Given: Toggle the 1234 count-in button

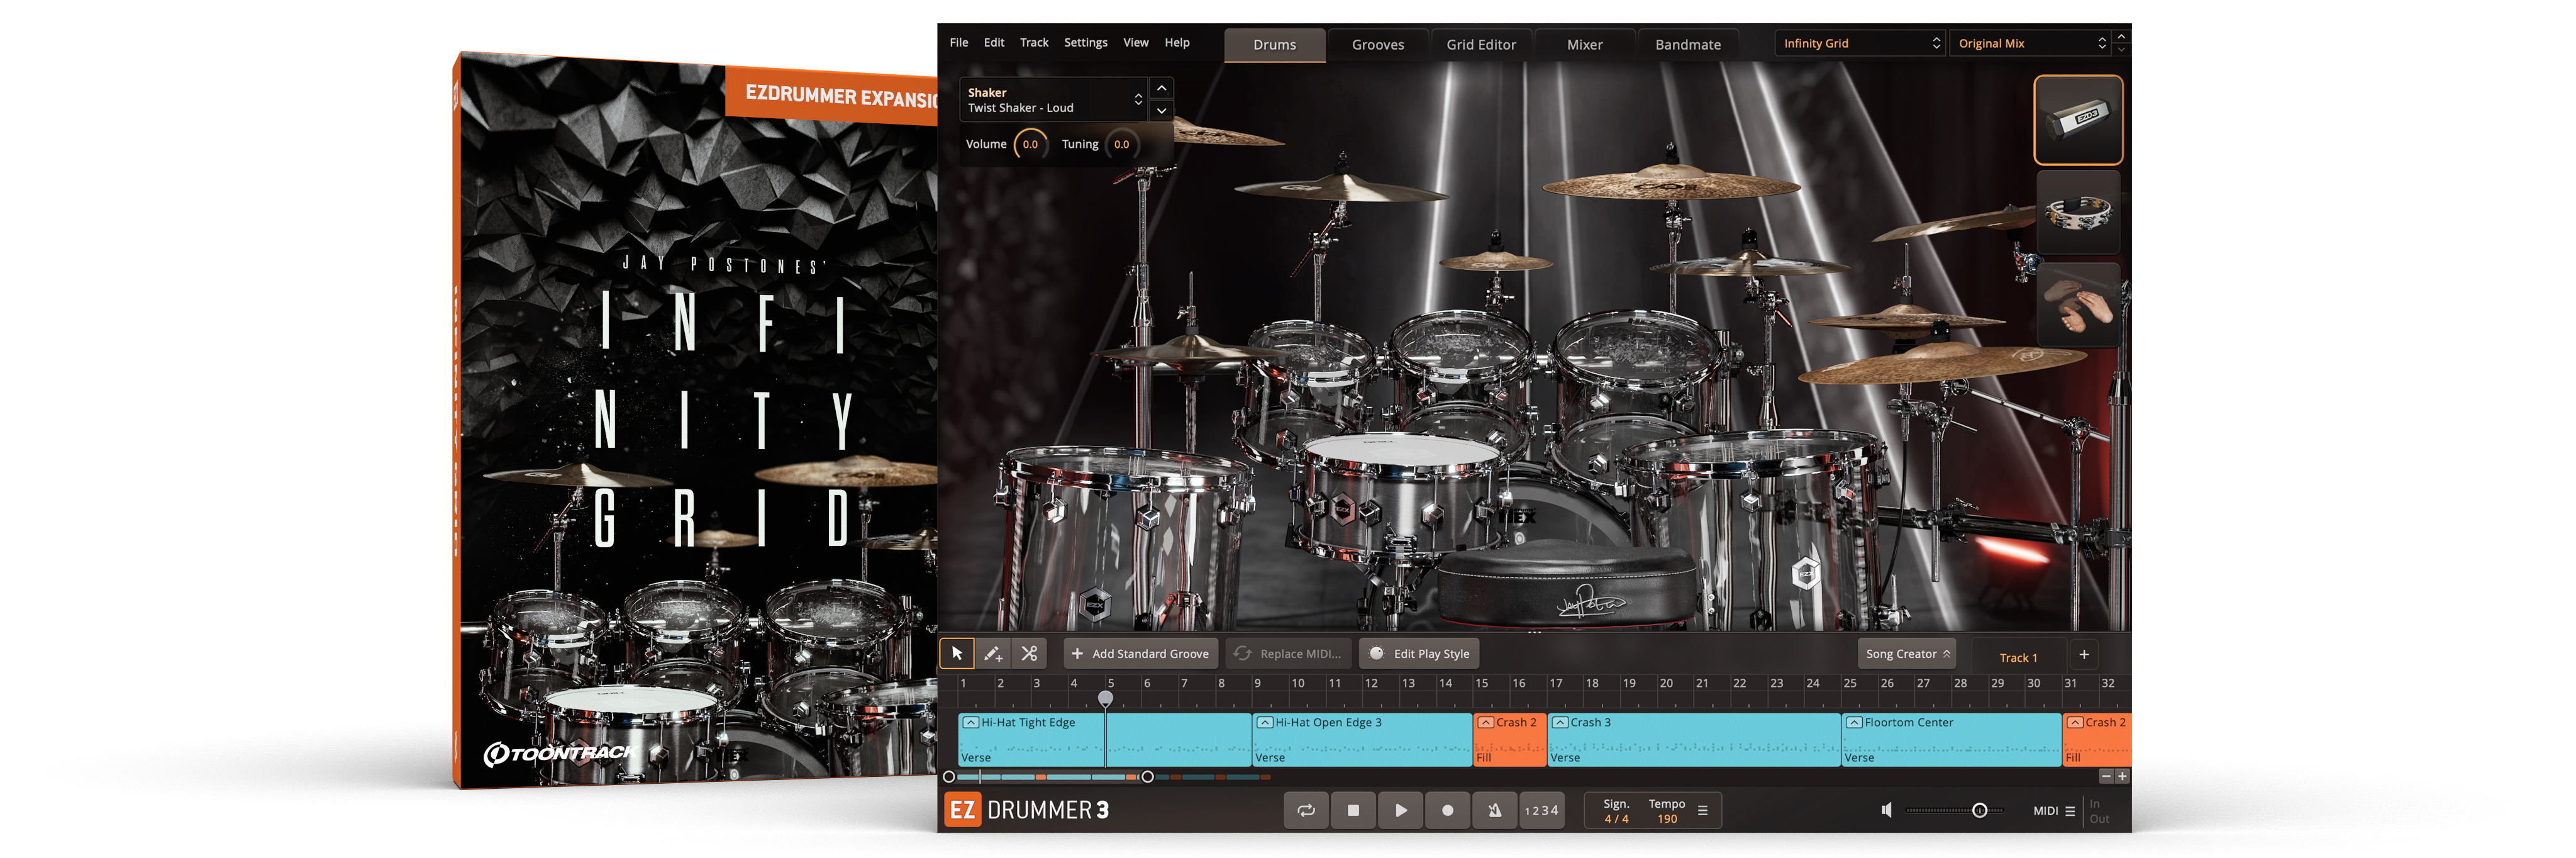Looking at the screenshot, I should pyautogui.click(x=1541, y=810).
